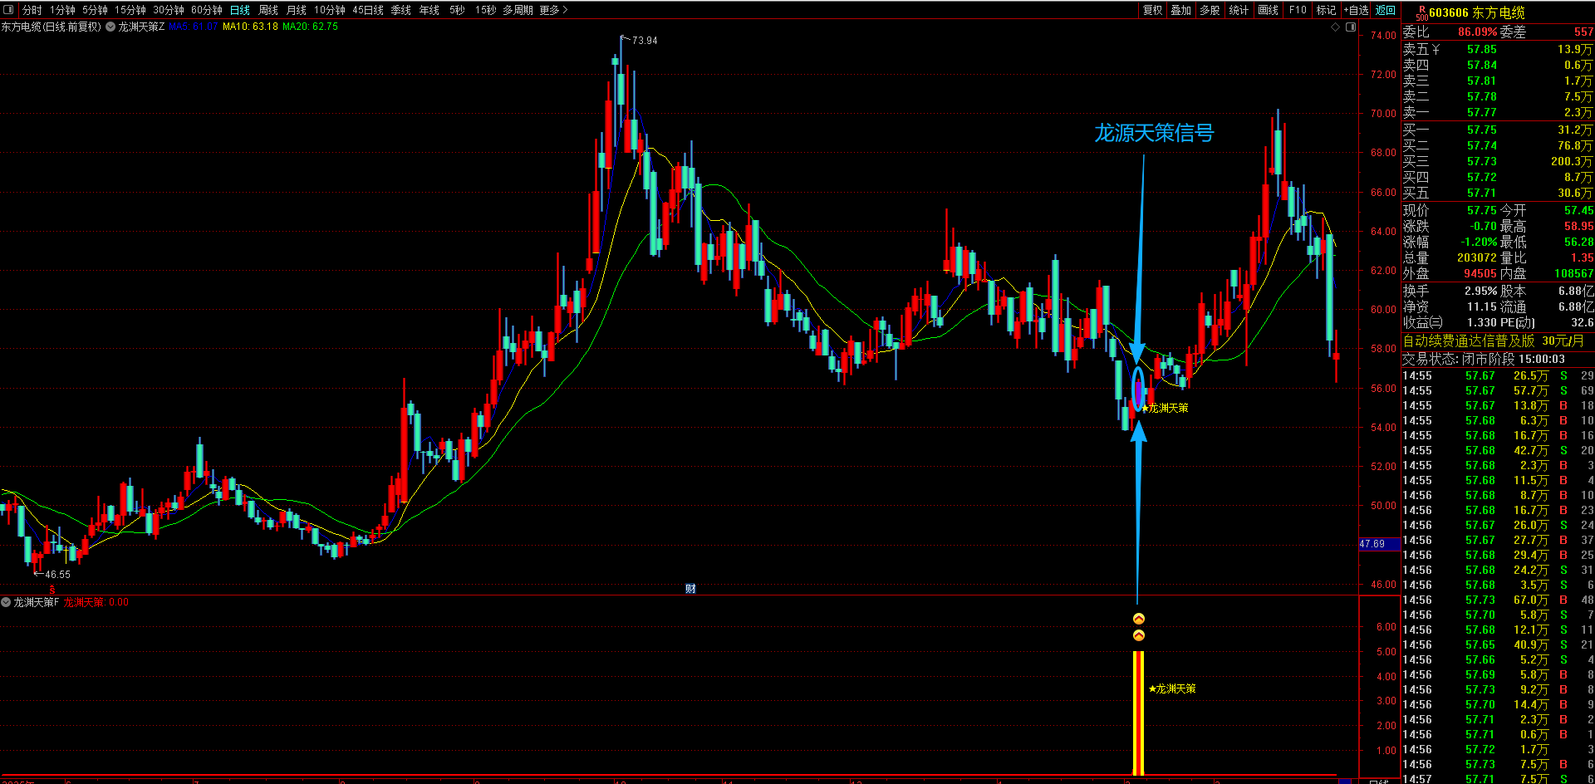Click the 总量 203072 volume value
Screen dimensions: 1595x784
pos(1476,258)
